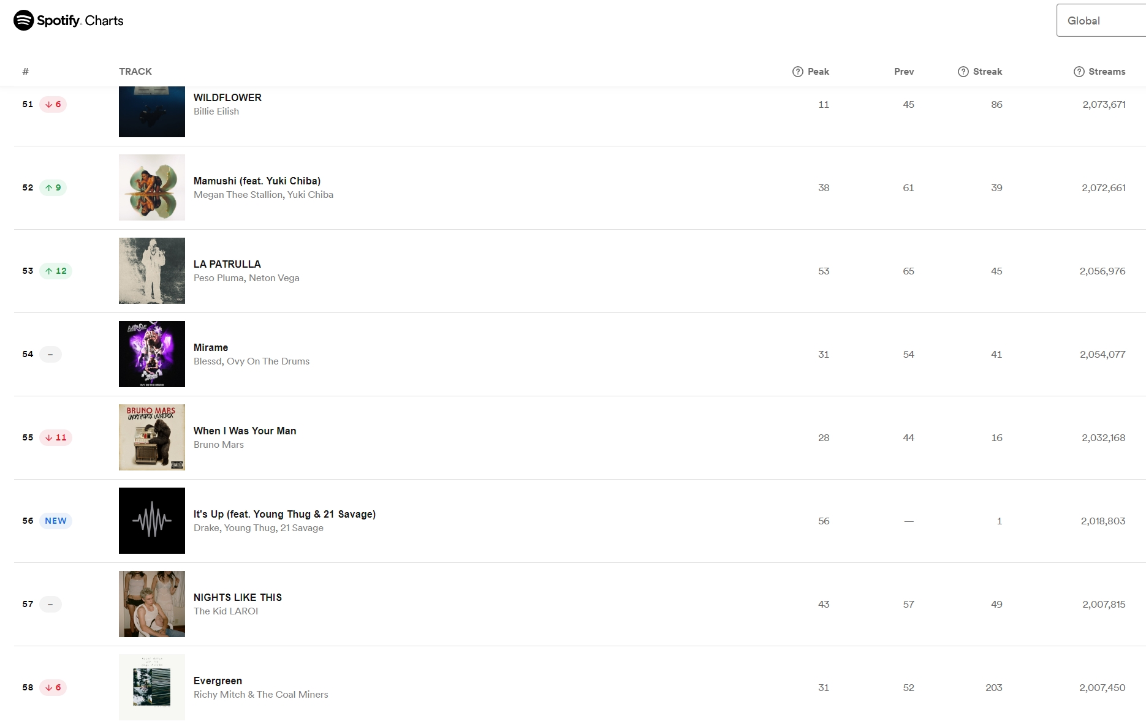Image resolution: width=1146 pixels, height=721 pixels.
Task: Click streams value 2,018,803
Action: point(1103,521)
